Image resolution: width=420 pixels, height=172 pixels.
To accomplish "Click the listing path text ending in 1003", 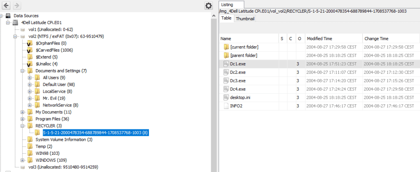I will [313, 11].
